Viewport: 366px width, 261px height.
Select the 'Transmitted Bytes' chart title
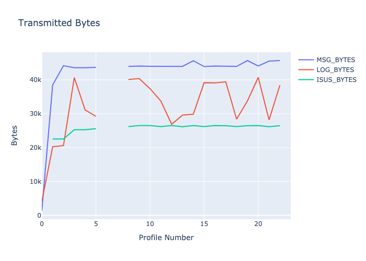59,23
